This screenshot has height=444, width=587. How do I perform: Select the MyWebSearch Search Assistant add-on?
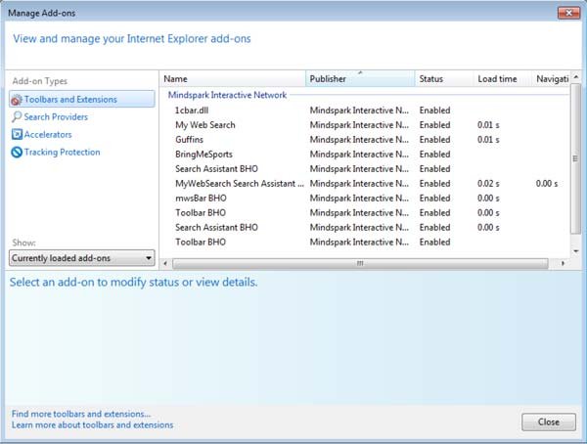tap(365, 184)
